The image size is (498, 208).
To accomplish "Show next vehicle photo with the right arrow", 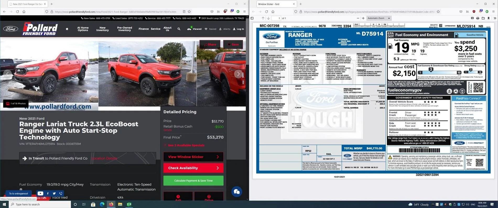I will pyautogui.click(x=238, y=74).
